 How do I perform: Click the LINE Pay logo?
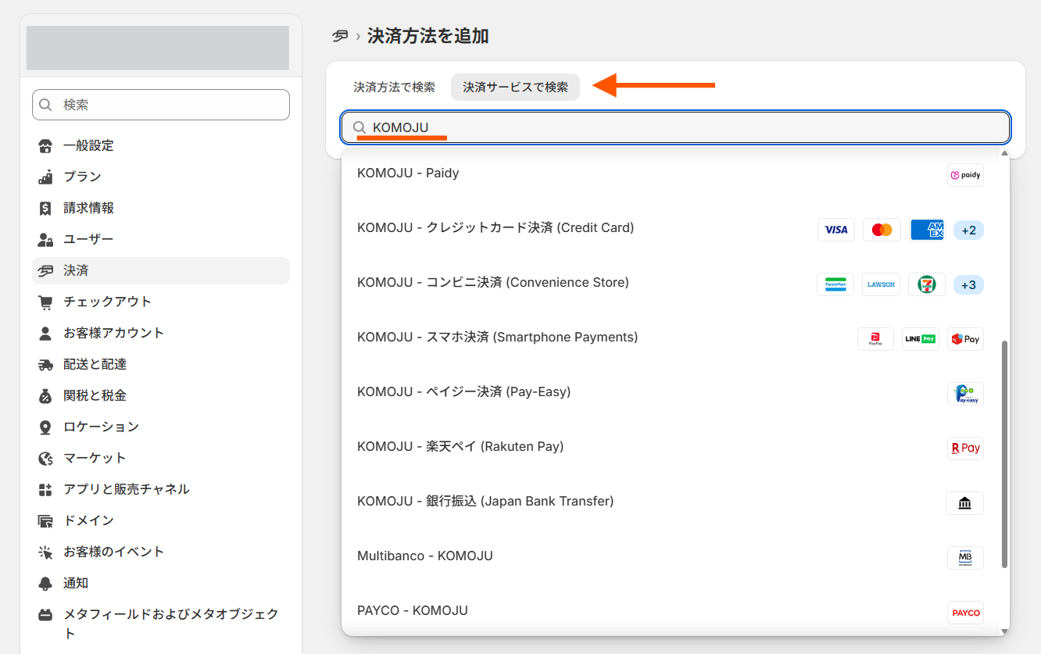[921, 339]
